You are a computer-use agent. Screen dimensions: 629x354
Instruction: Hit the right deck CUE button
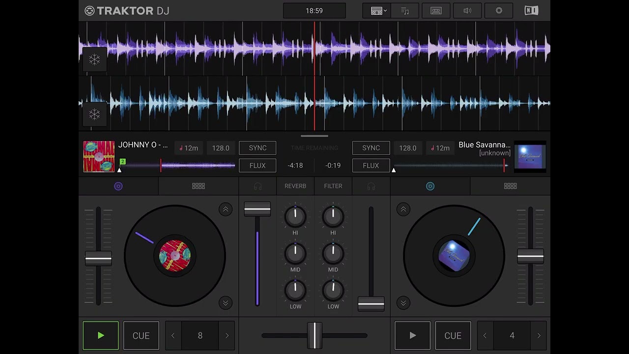[x=453, y=335]
